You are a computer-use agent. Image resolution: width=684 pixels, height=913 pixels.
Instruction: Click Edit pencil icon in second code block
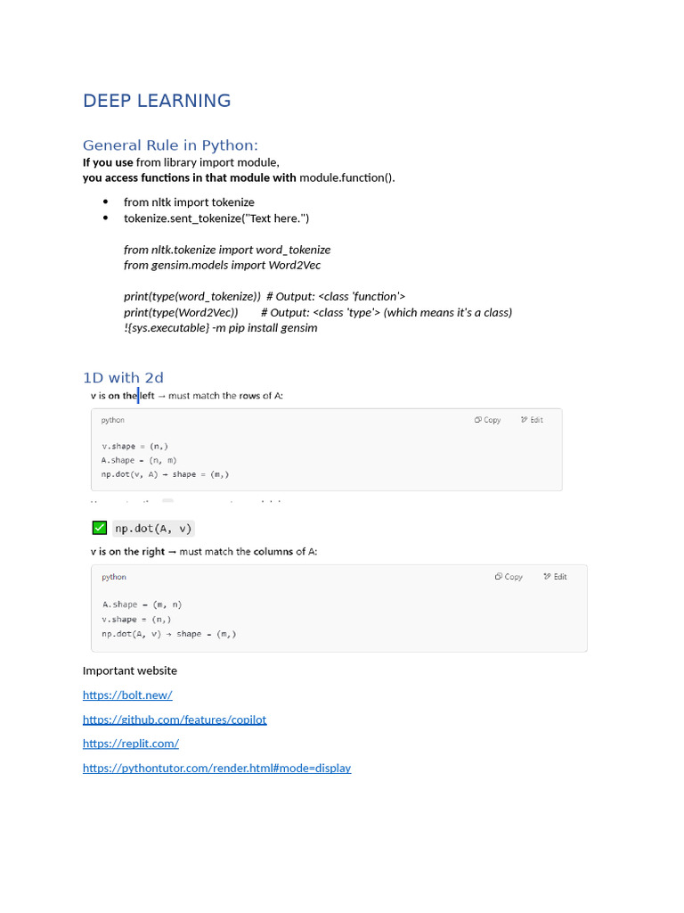547,577
